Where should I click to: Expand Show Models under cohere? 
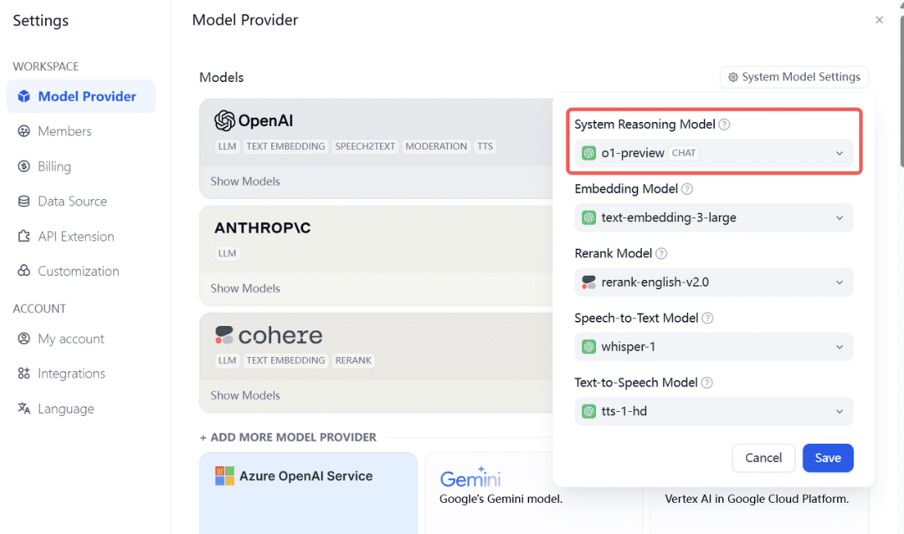245,395
